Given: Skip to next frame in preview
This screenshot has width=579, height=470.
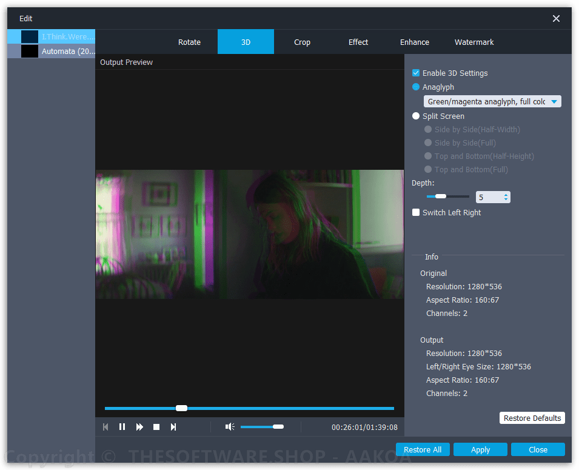Looking at the screenshot, I should (x=173, y=427).
